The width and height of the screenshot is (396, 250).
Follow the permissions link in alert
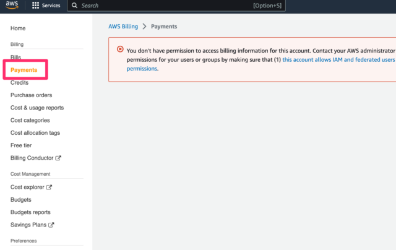(142, 69)
